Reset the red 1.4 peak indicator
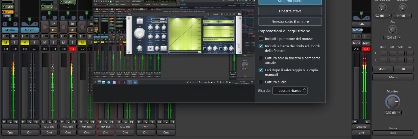The width and height of the screenshot is (418, 139). [x=72, y=49]
